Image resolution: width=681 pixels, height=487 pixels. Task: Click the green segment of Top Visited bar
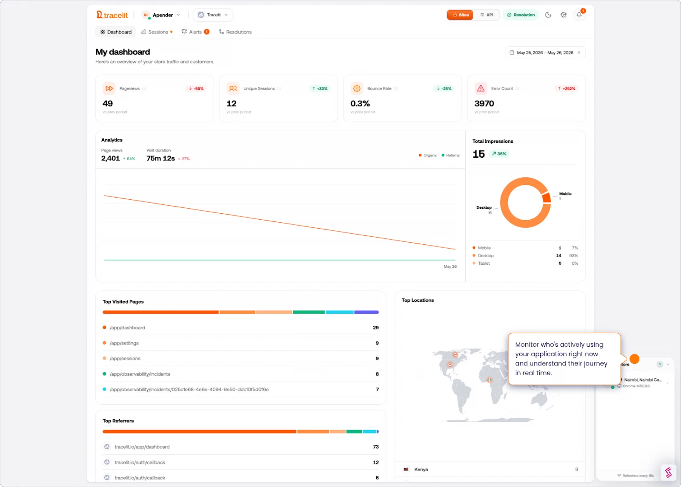click(309, 312)
